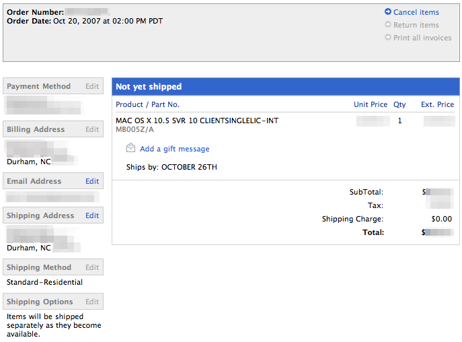Click the Cancel items arrow icon
The image size is (462, 342).
[x=388, y=12]
